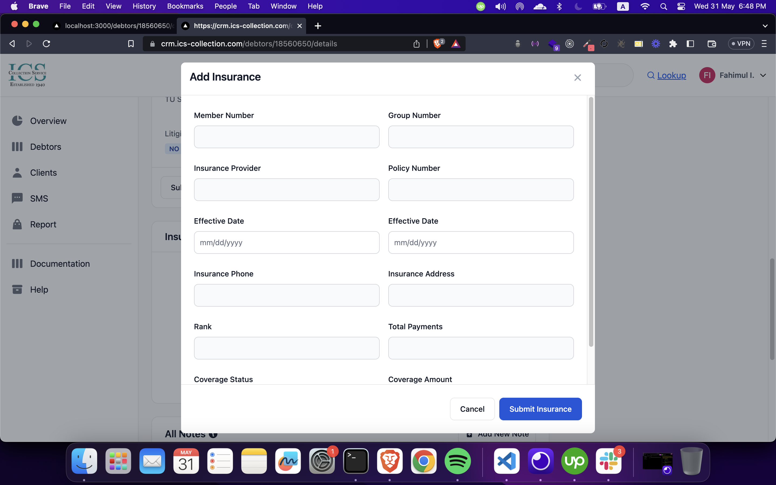Viewport: 776px width, 485px height.
Task: Toggle the browser sidebar panel icon
Action: click(690, 44)
